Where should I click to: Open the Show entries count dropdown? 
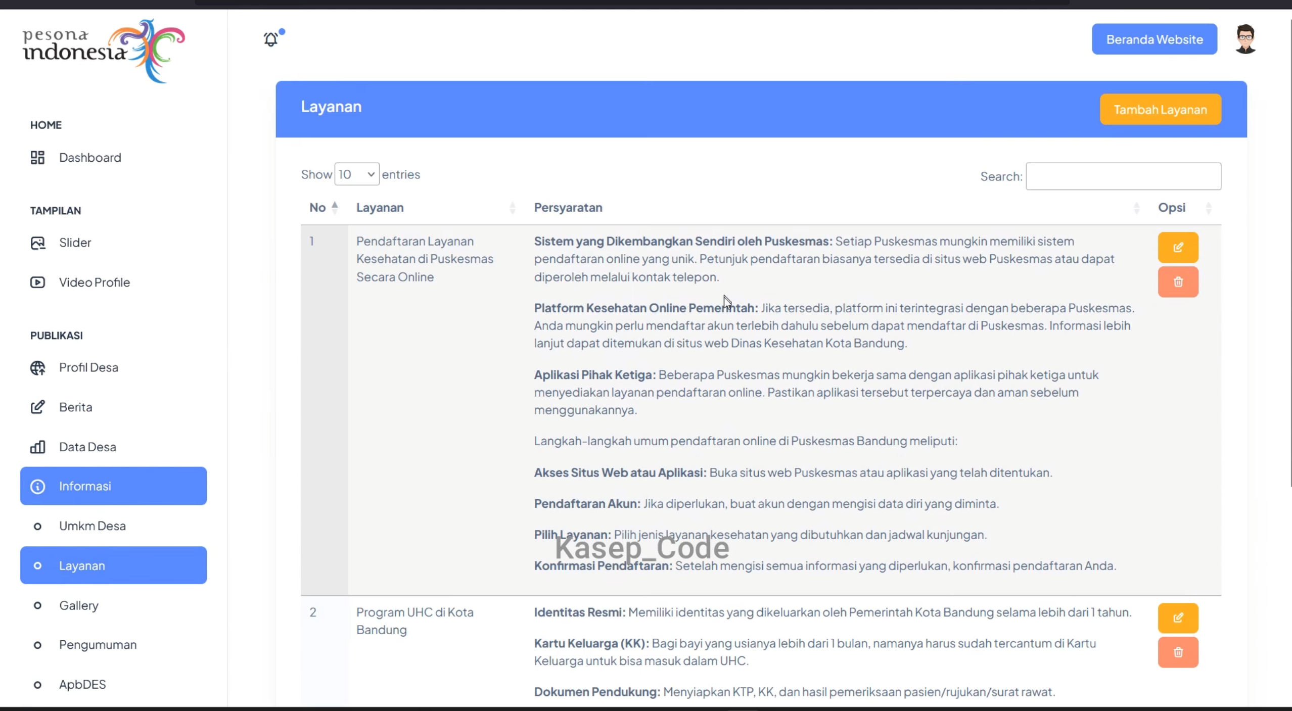356,174
